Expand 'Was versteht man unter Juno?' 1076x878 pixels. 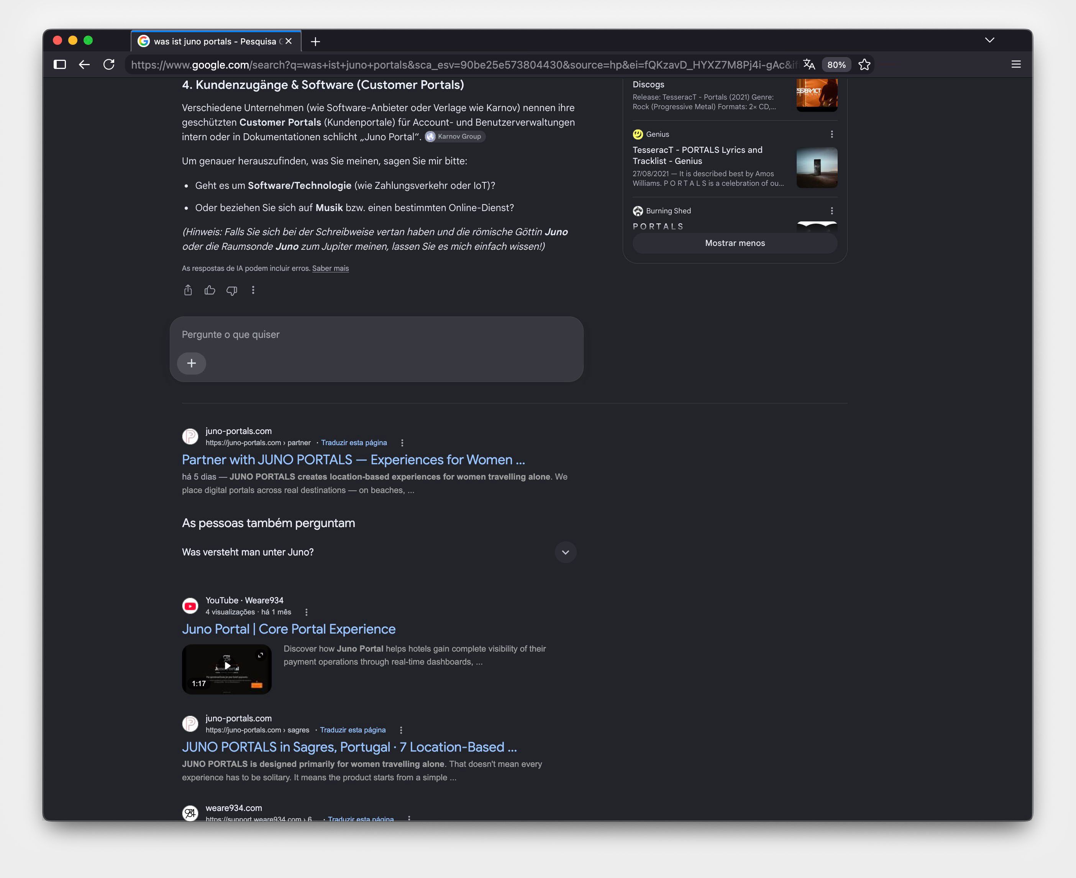pos(379,552)
